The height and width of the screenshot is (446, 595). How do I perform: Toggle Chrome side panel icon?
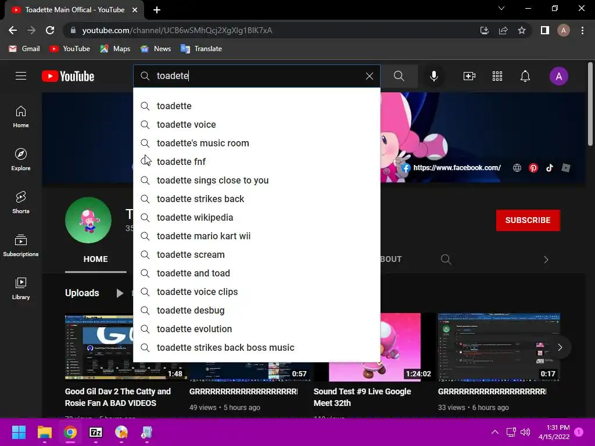[545, 30]
